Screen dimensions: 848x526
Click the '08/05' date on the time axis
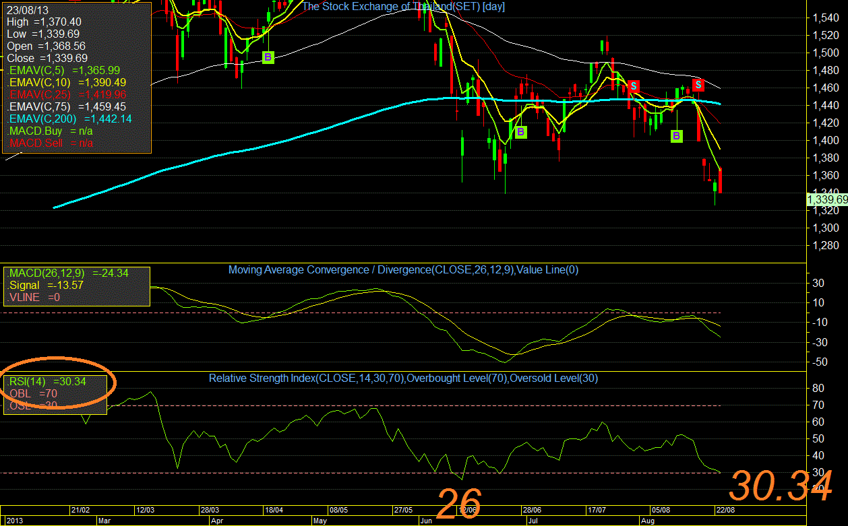[x=338, y=511]
